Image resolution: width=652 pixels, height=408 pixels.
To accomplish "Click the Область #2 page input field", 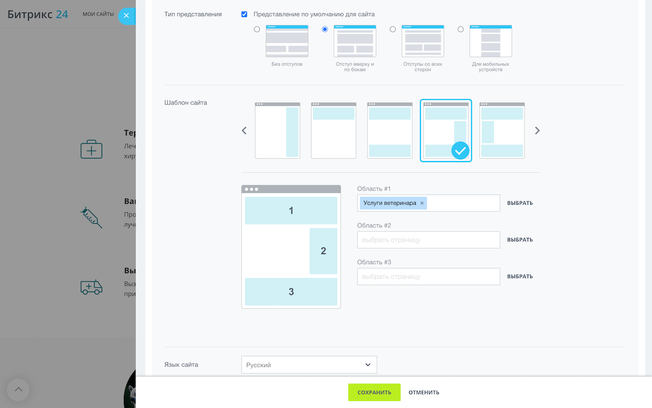I will coord(428,240).
